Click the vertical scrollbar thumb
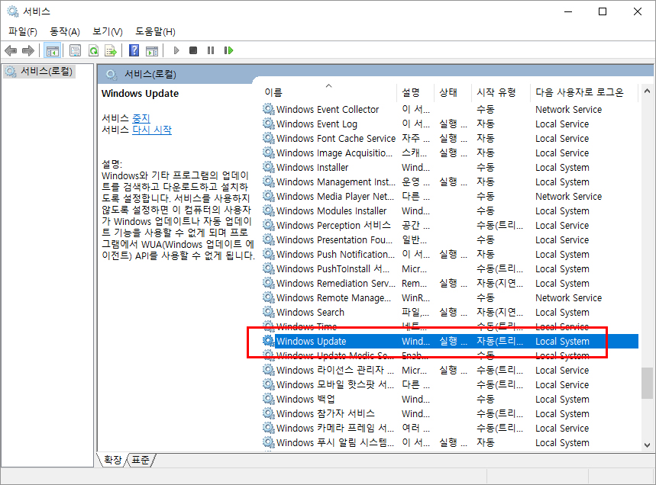656x485 pixels. pyautogui.click(x=647, y=383)
